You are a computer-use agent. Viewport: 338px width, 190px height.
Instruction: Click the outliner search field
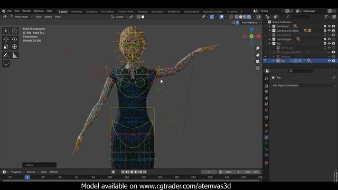[298, 17]
